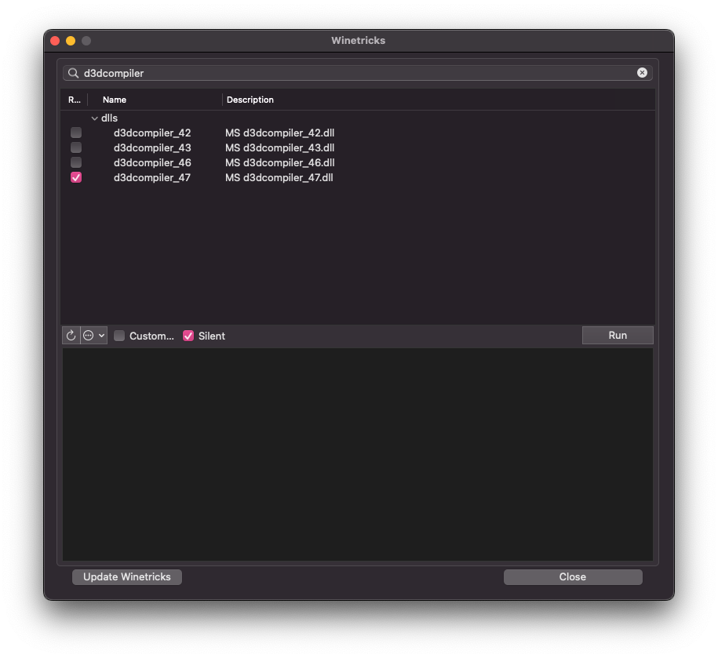Select the d3dcompiler_46 row name

point(152,162)
